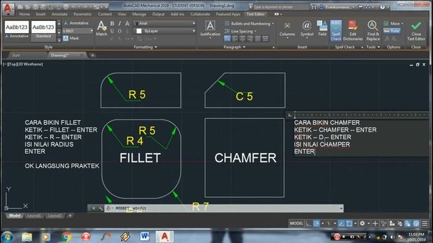This screenshot has width=433, height=243.
Task: Select the Annotative text style thumbnail
Action: point(16,30)
